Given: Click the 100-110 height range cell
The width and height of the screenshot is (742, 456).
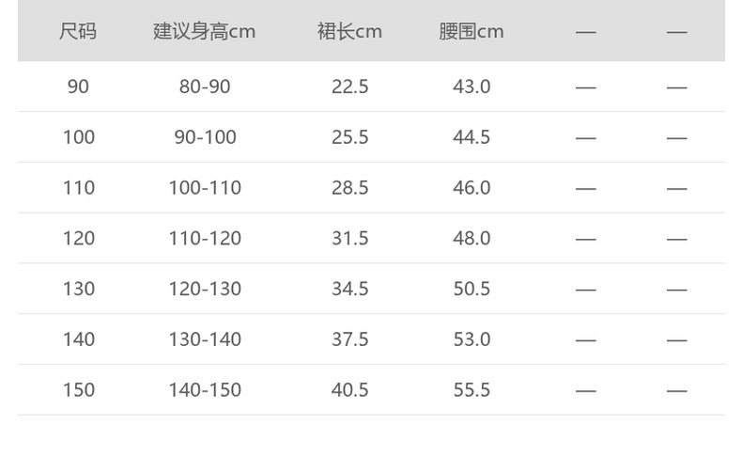Looking at the screenshot, I should click(x=205, y=188).
